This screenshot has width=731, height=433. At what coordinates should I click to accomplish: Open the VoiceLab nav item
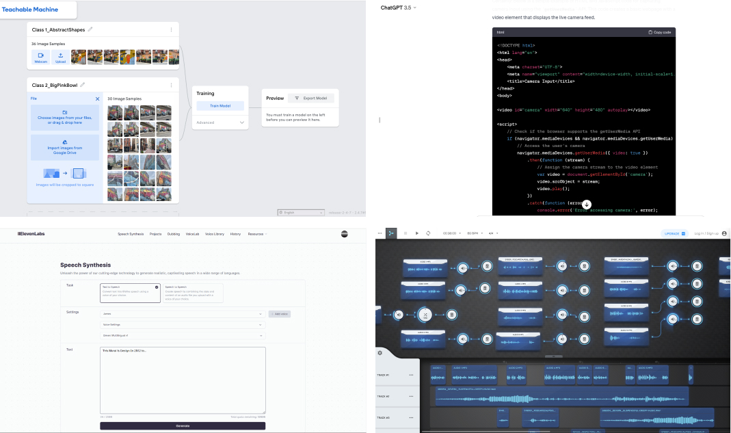[x=193, y=234]
